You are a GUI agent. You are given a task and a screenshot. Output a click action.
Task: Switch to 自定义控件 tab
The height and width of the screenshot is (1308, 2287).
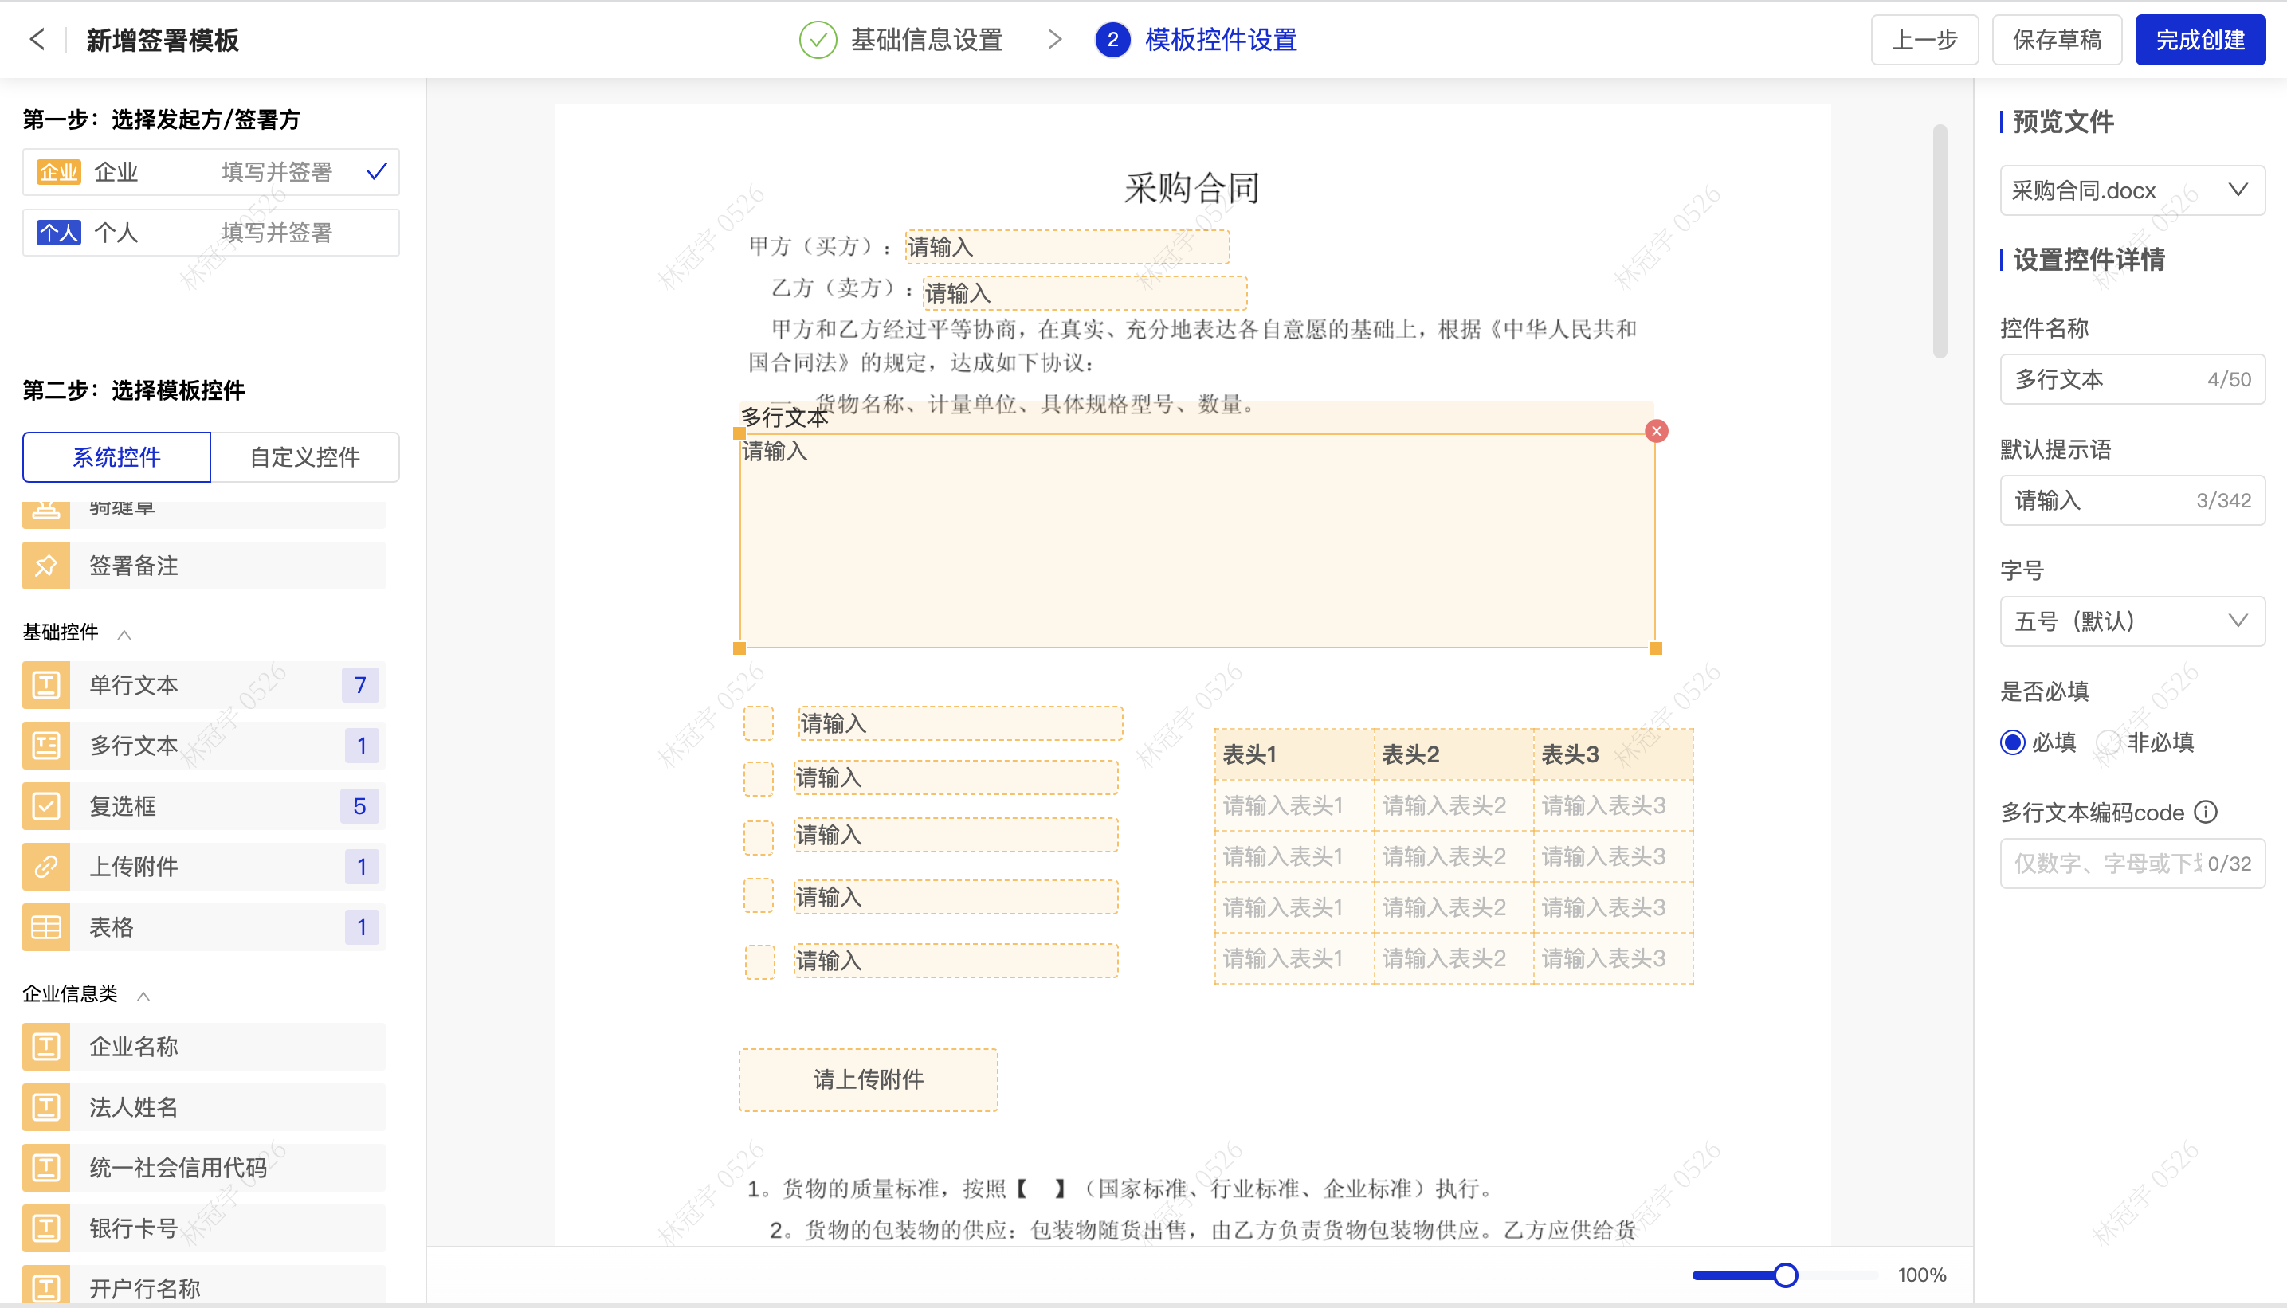(304, 457)
